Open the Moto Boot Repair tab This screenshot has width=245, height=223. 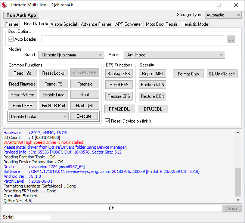tap(161, 24)
